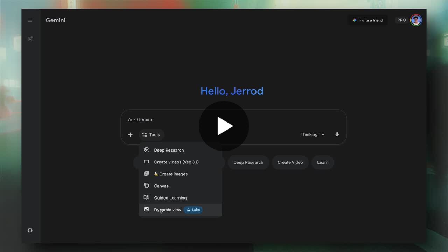The image size is (448, 252).
Task: Choose Guided Learning menu item
Action: coord(180,198)
